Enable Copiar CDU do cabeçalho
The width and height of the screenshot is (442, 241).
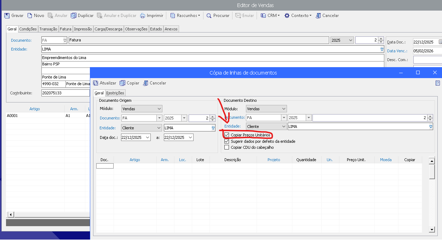[227, 147]
